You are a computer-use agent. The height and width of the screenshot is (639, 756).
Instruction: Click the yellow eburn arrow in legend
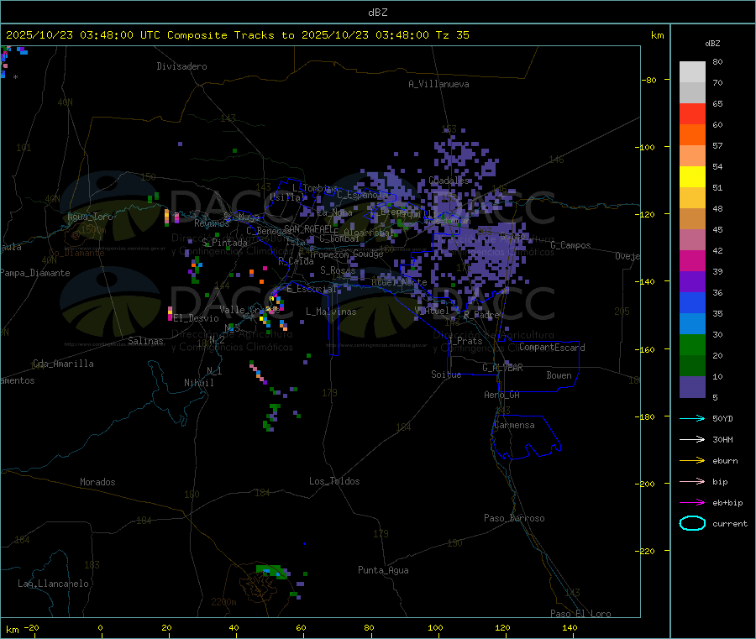coord(692,461)
